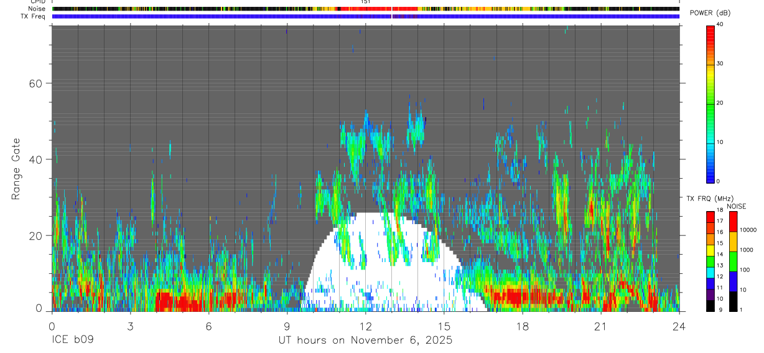Select the 1 label on NOISE legend
This screenshot has width=764, height=353.
(x=742, y=309)
